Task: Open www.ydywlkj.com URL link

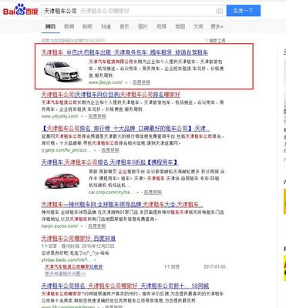Action: coord(60,116)
